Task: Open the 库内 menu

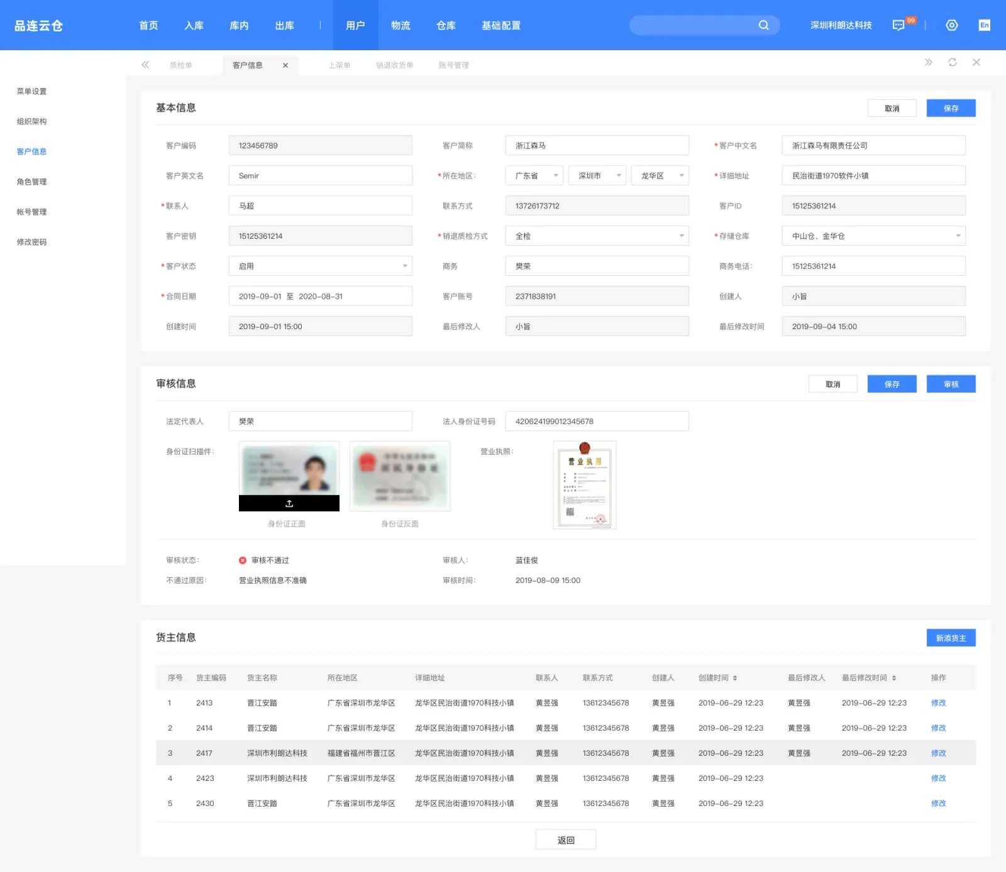Action: pyautogui.click(x=240, y=26)
